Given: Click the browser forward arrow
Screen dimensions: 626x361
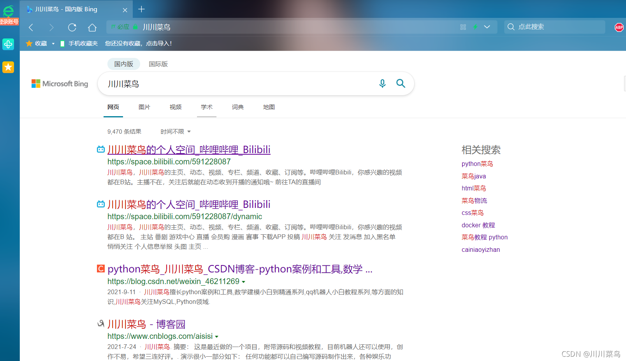Looking at the screenshot, I should coord(51,27).
